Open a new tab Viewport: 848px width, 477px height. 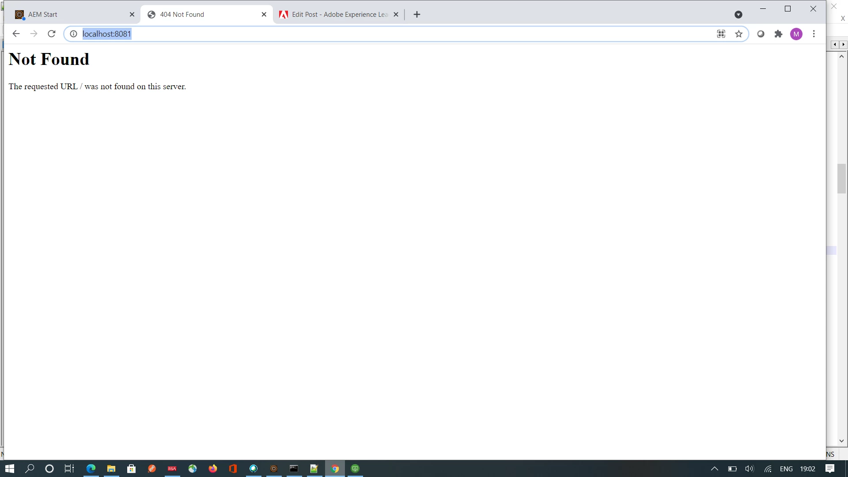[x=416, y=15]
